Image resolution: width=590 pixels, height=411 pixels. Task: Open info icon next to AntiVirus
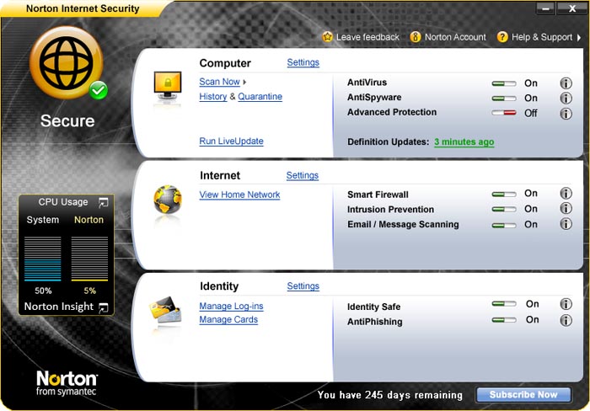pyautogui.click(x=566, y=83)
